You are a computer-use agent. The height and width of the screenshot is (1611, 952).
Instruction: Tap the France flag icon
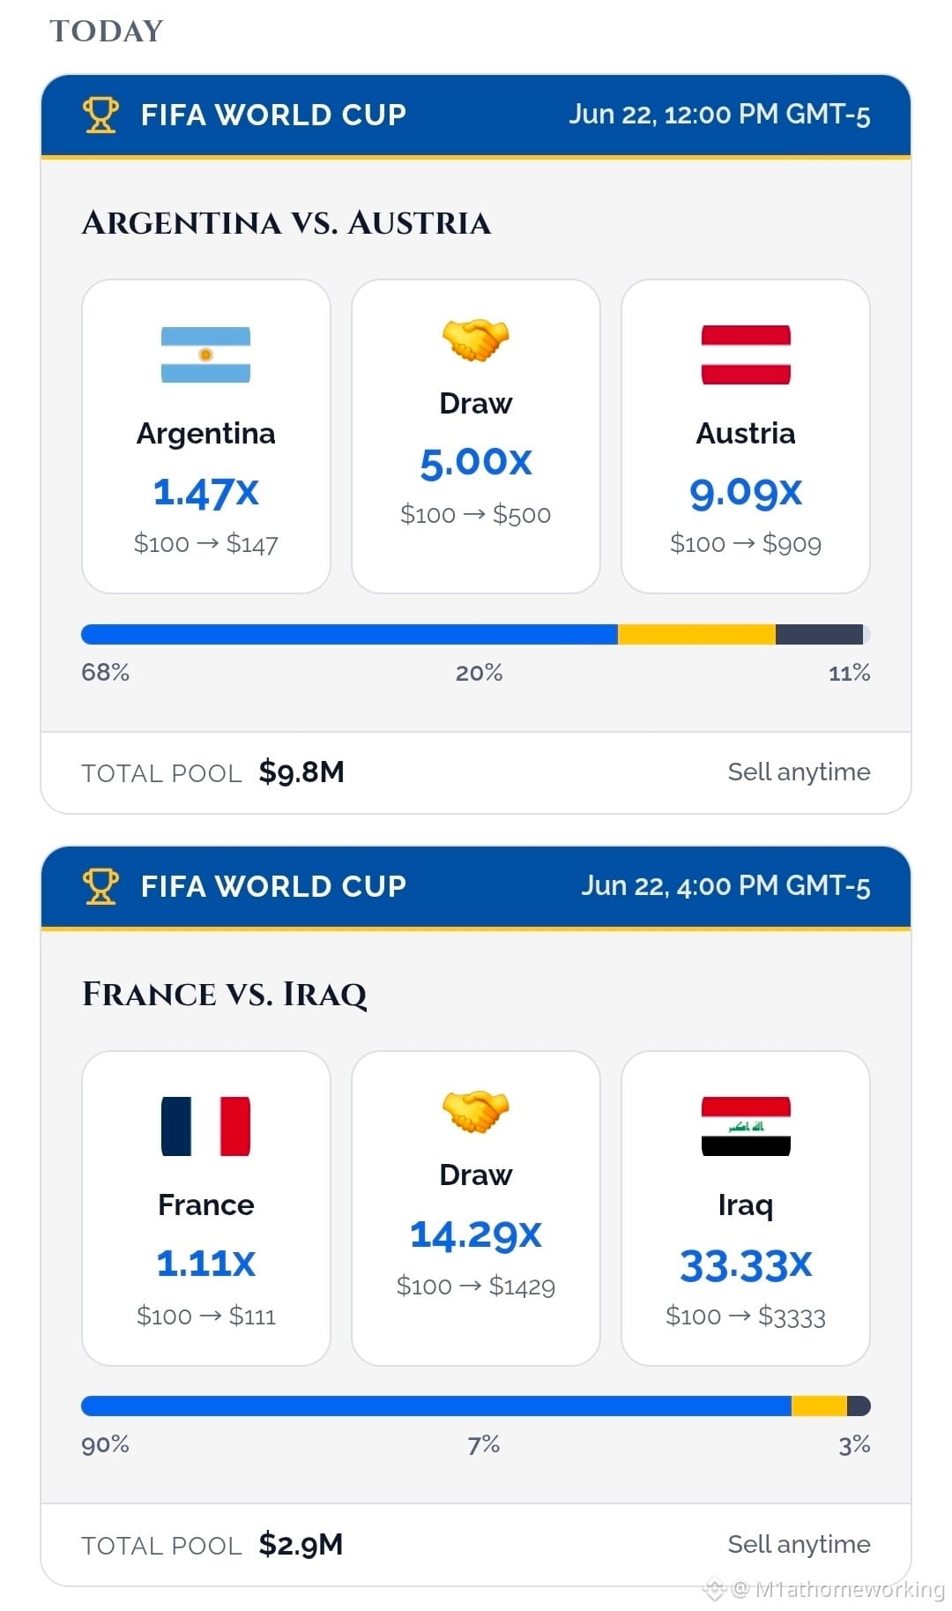pos(205,1126)
